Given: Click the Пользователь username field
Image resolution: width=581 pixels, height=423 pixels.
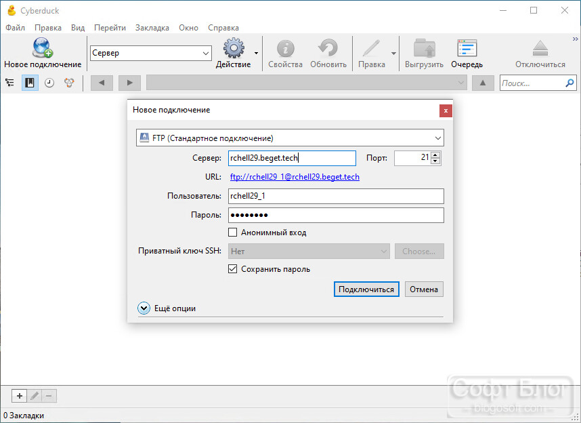Looking at the screenshot, I should click(336, 196).
